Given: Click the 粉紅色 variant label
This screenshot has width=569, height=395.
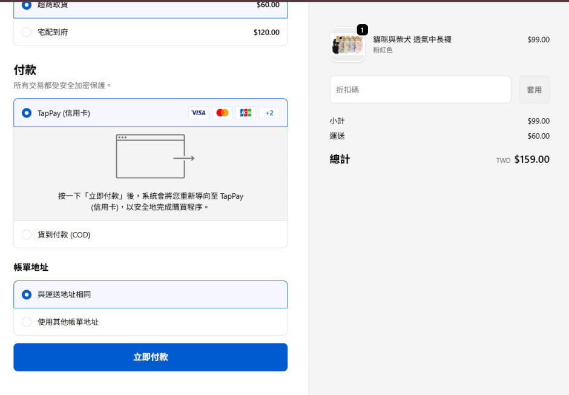Looking at the screenshot, I should (383, 50).
